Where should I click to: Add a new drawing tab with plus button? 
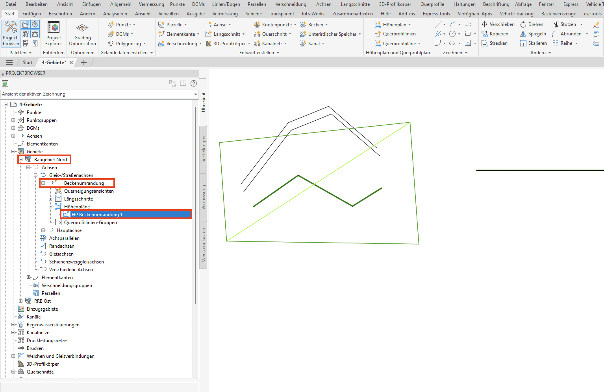(x=84, y=63)
